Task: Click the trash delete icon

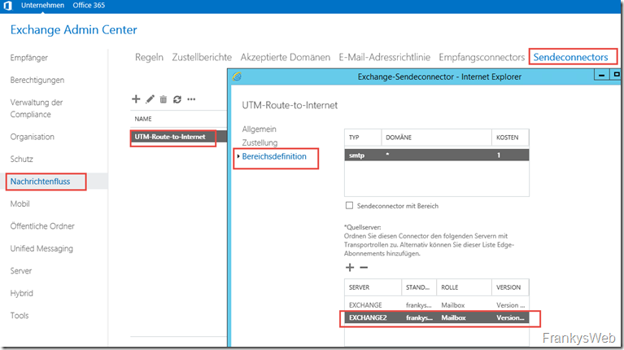Action: pyautogui.click(x=164, y=99)
